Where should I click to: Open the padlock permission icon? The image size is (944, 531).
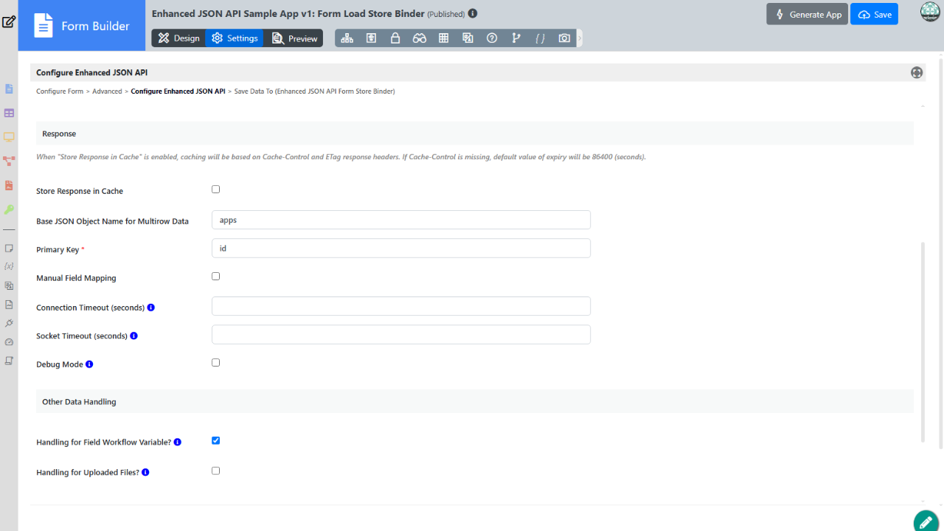click(x=395, y=38)
